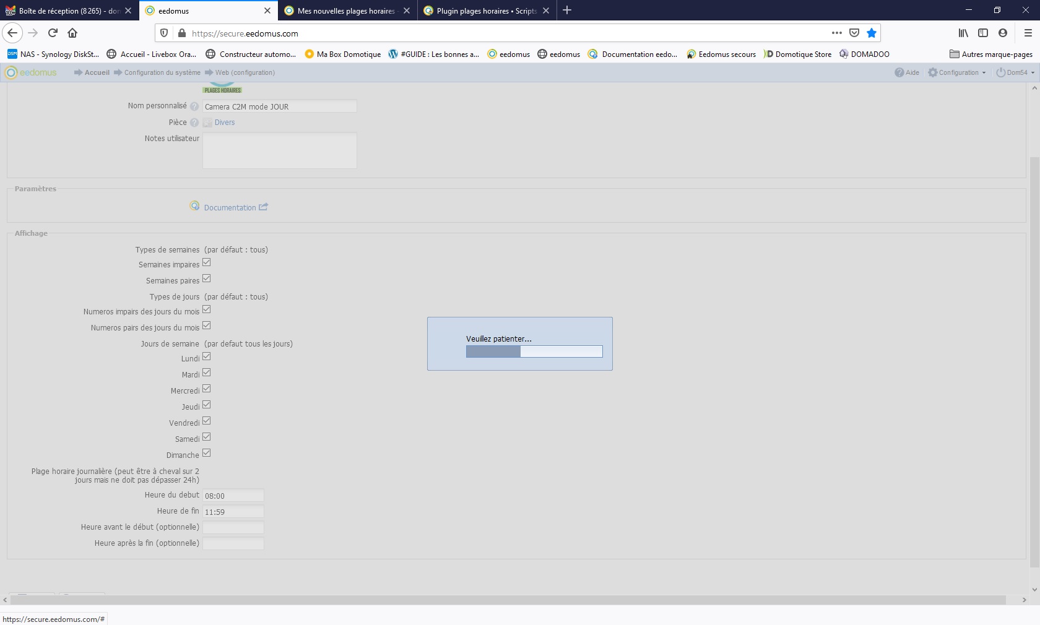The image size is (1040, 625).
Task: Open page actions three-dot menu
Action: point(836,33)
